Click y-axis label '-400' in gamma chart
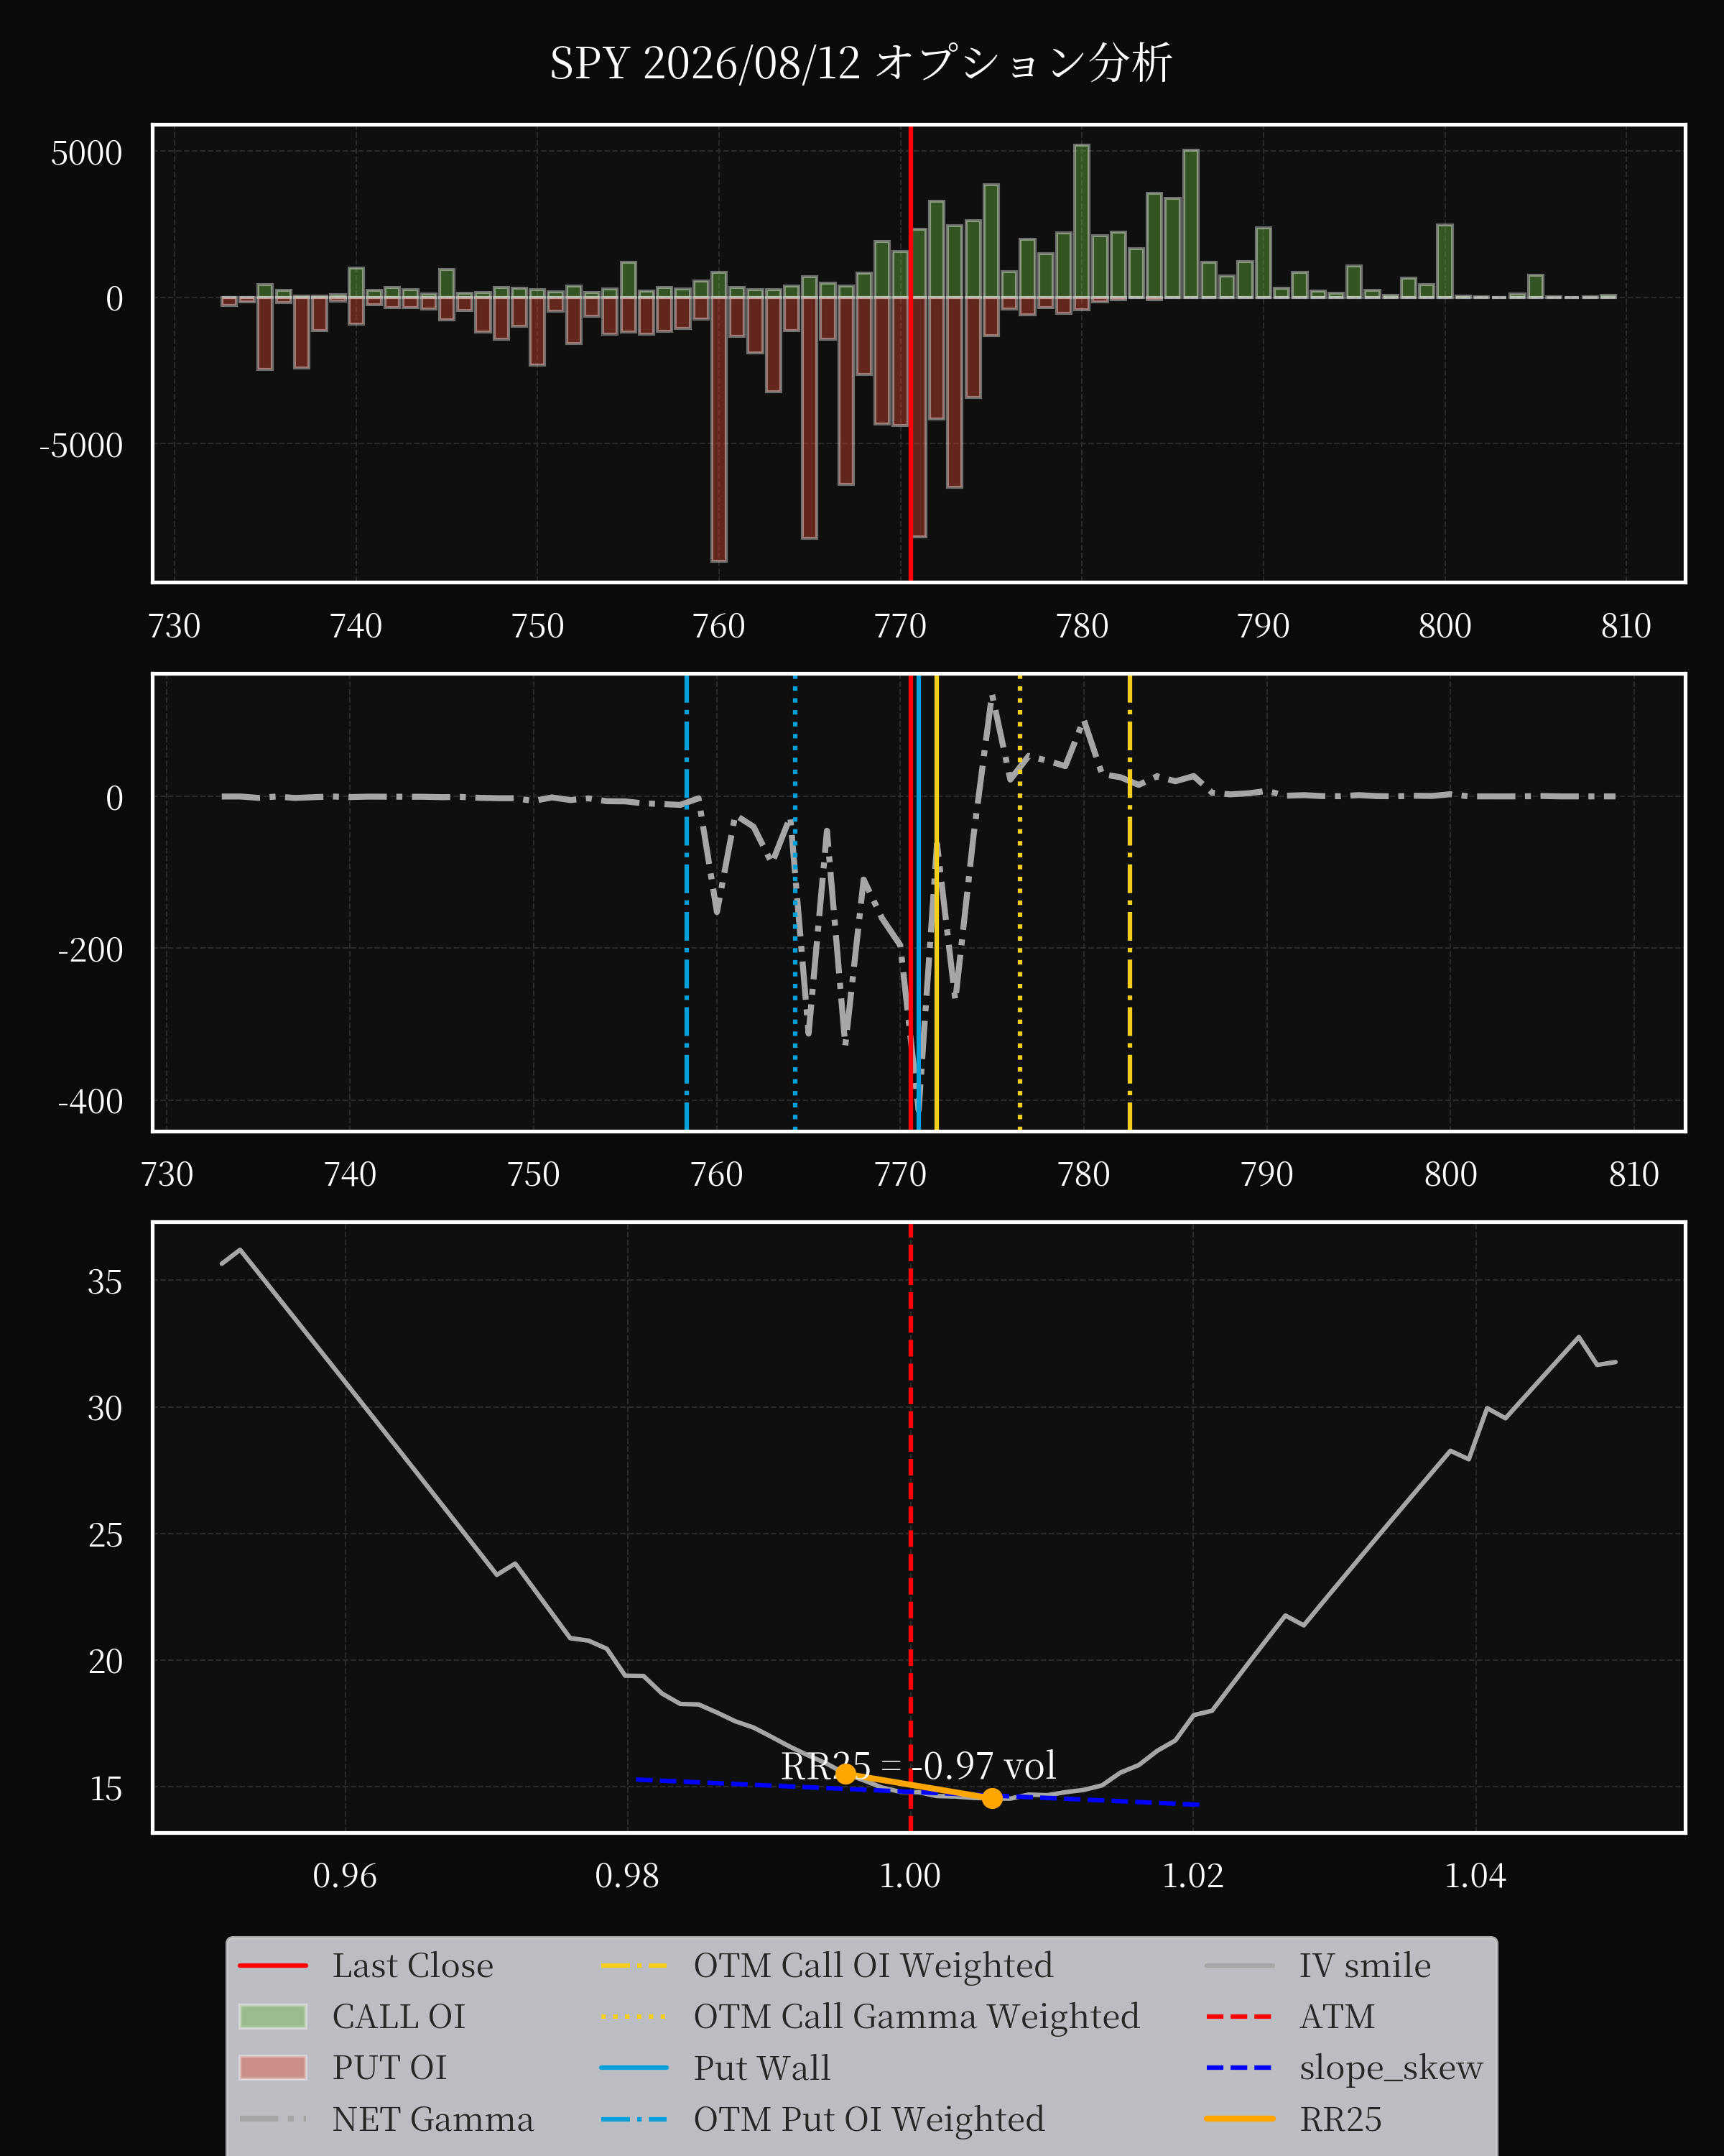This screenshot has width=1724, height=2156. [91, 1101]
